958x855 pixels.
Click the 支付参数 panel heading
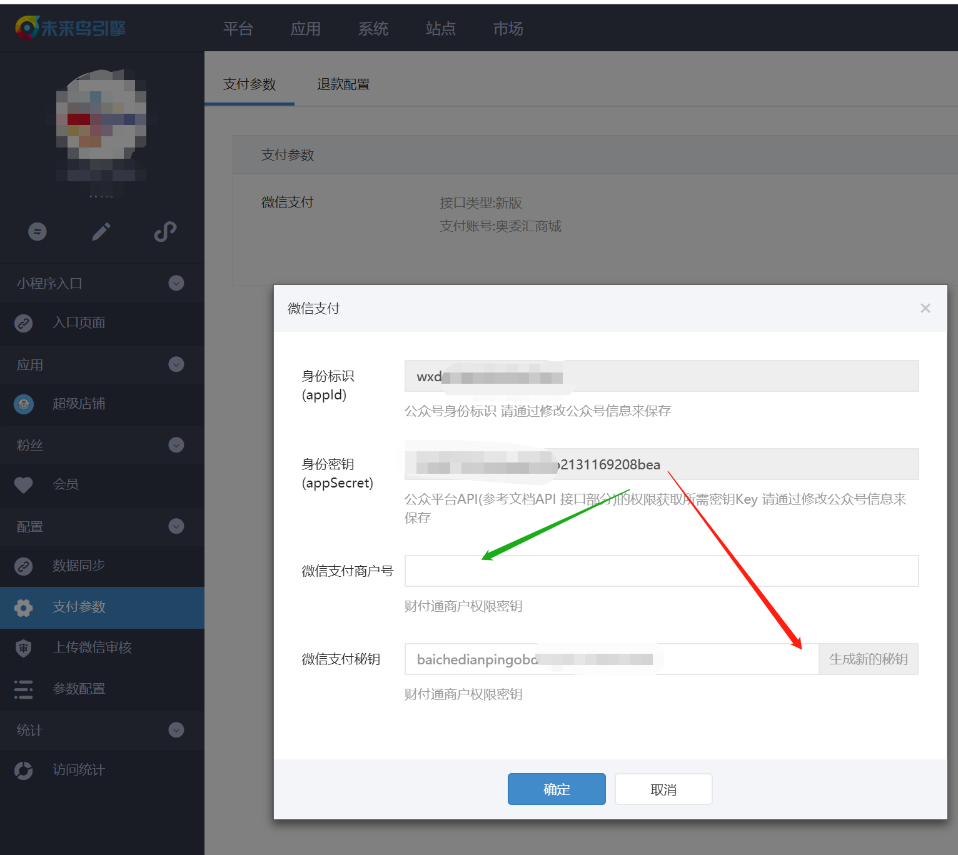point(288,155)
